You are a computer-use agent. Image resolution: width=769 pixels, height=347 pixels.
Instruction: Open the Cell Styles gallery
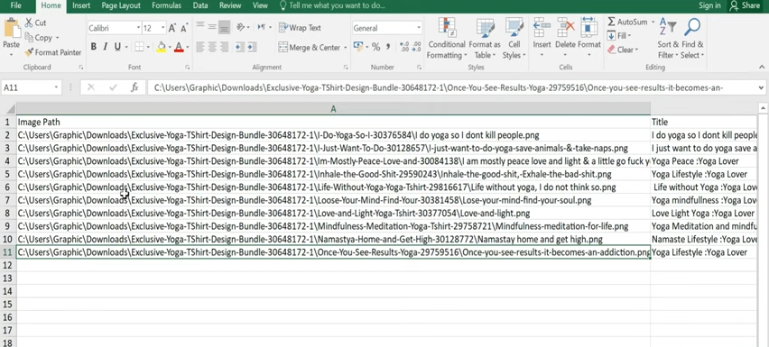coord(514,38)
